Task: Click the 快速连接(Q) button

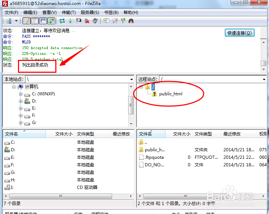Action: pyautogui.click(x=240, y=33)
